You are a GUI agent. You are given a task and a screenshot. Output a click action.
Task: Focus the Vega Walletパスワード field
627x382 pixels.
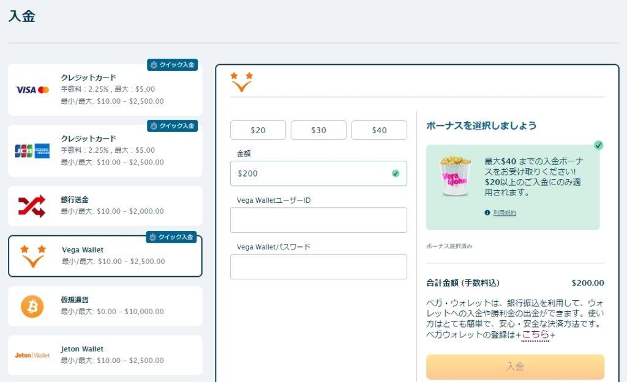click(x=318, y=266)
